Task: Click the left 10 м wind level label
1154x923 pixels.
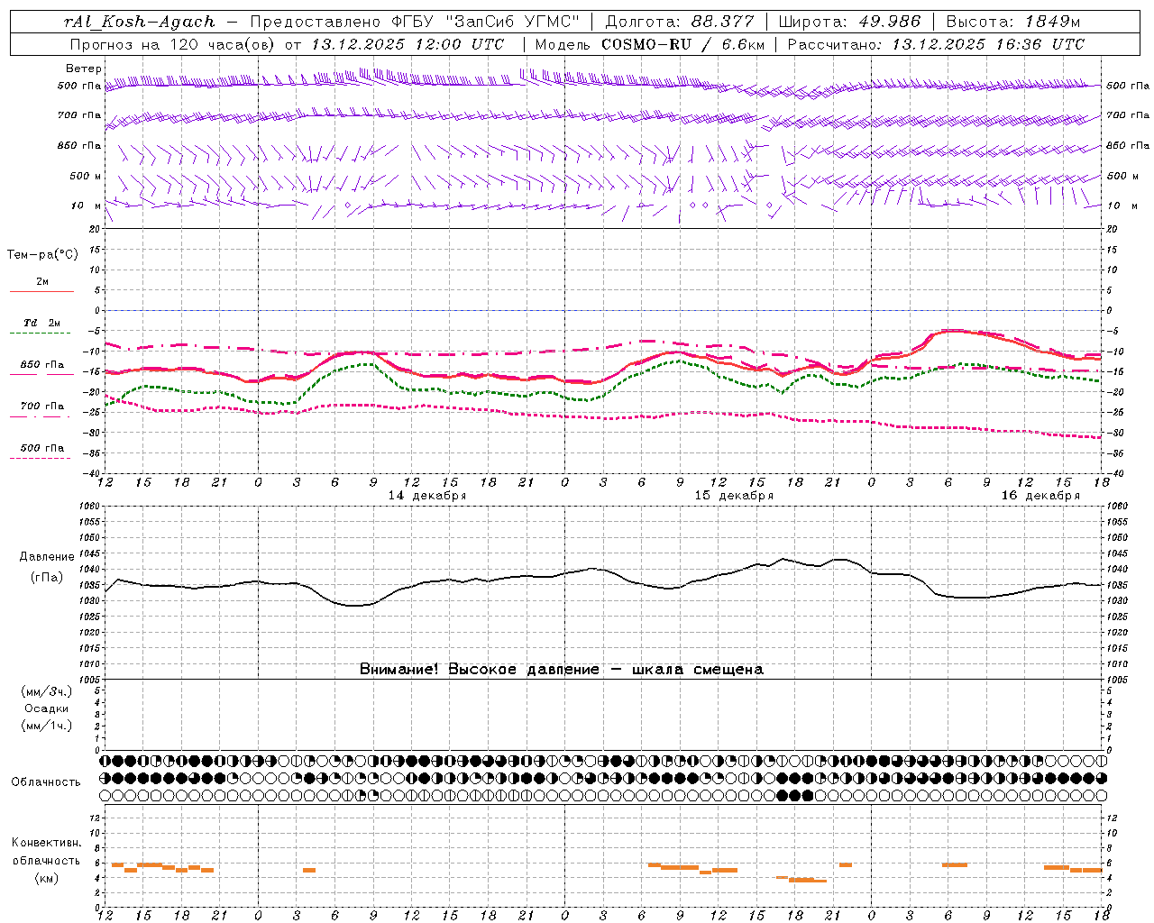Action: coord(87,206)
